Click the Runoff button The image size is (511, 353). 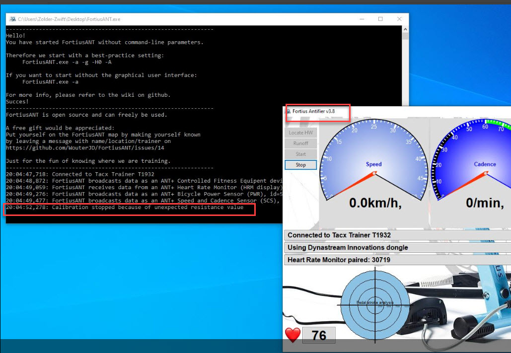coord(300,143)
